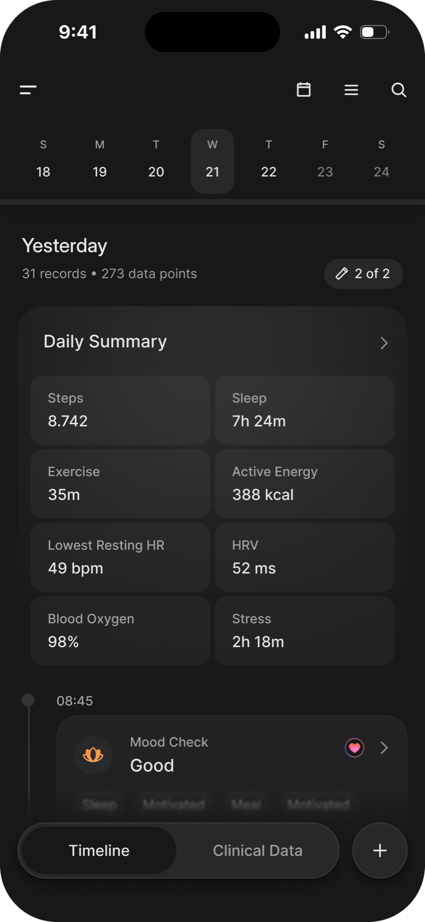Select the Timeline tab
This screenshot has width=425, height=922.
point(99,851)
